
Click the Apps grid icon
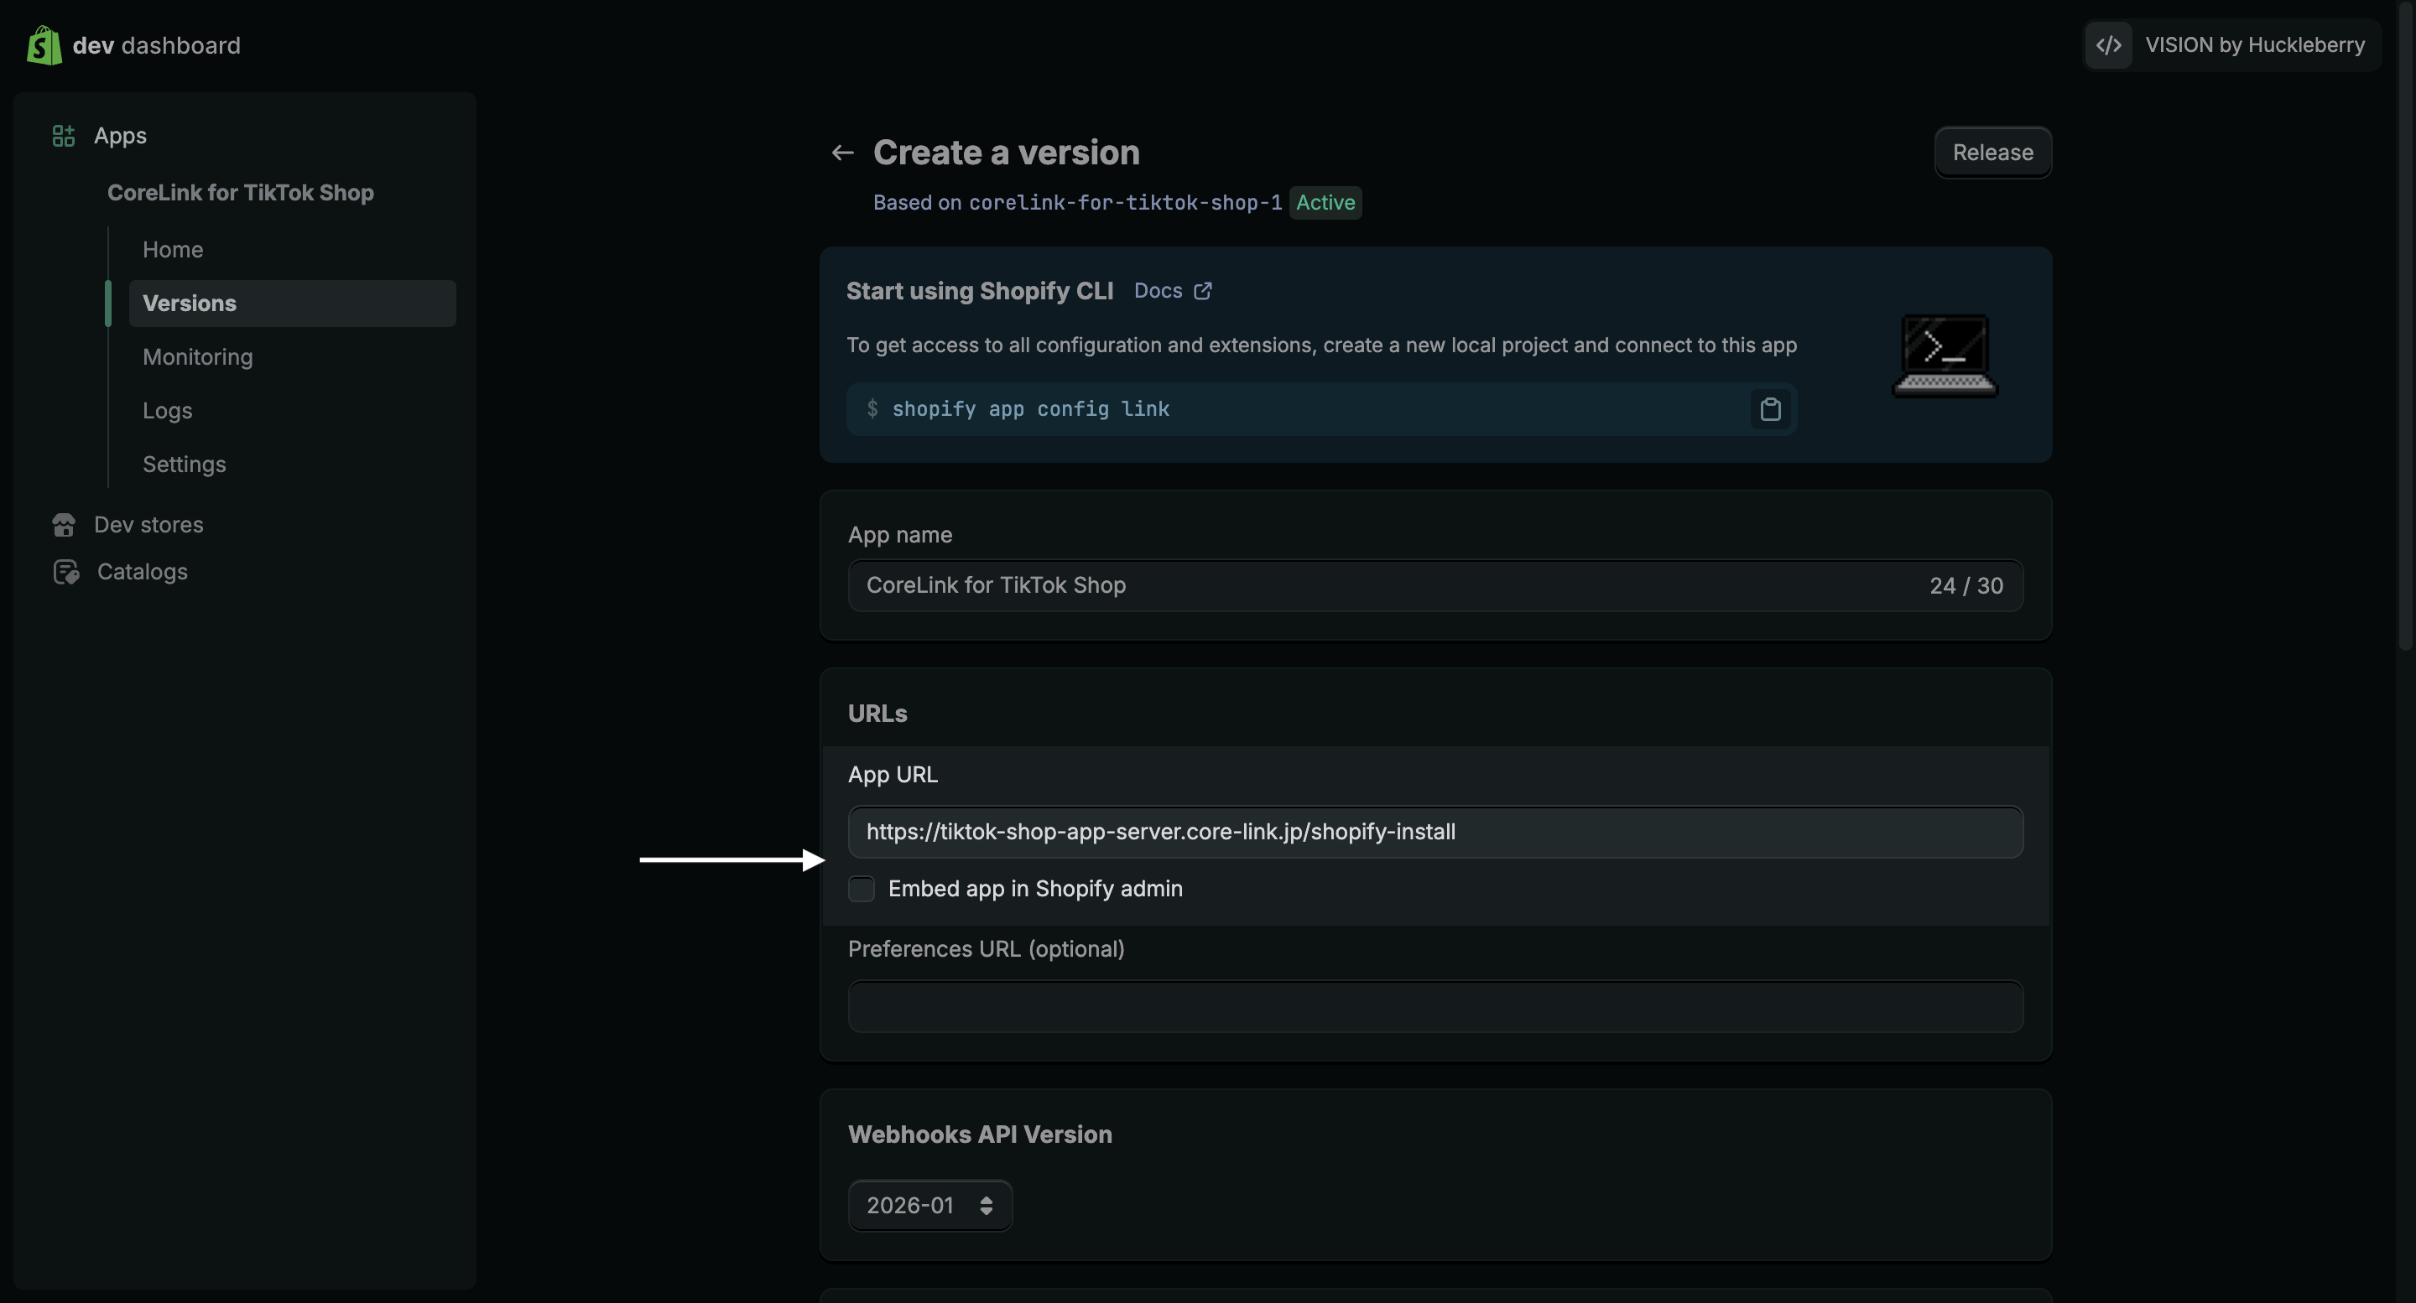point(63,136)
